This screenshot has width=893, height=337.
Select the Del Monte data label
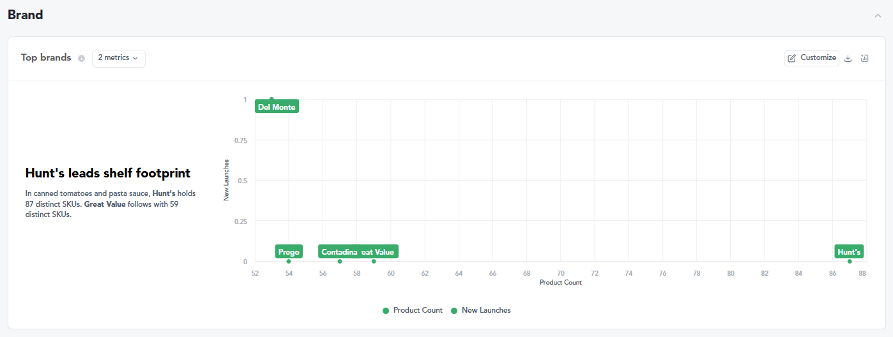pos(277,107)
